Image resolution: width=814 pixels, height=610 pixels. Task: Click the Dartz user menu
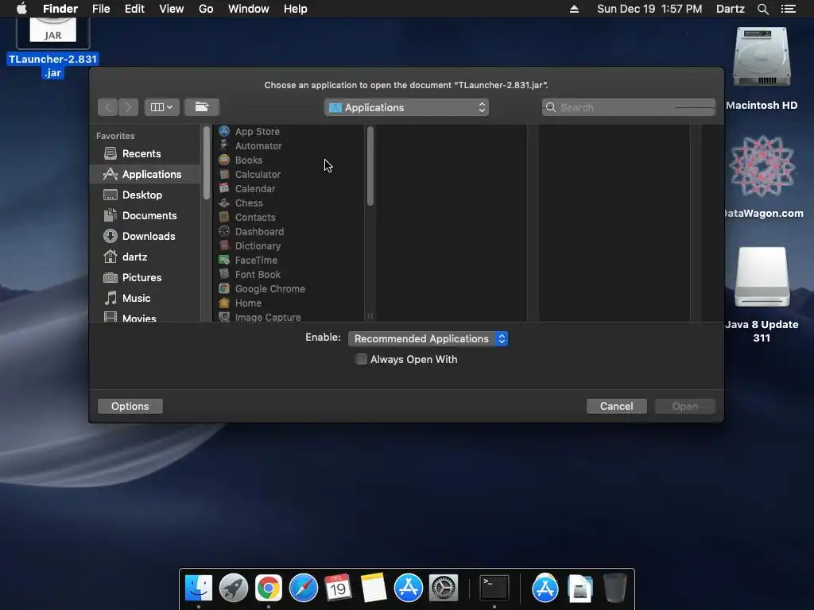[x=731, y=9]
